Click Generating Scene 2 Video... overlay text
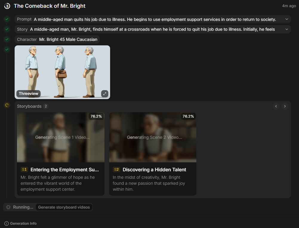This screenshot has width=299, height=228. tap(155, 137)
